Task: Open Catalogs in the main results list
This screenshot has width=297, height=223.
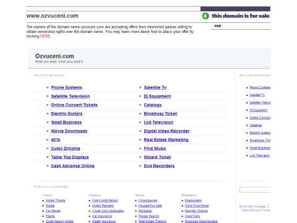Action: pyautogui.click(x=153, y=105)
